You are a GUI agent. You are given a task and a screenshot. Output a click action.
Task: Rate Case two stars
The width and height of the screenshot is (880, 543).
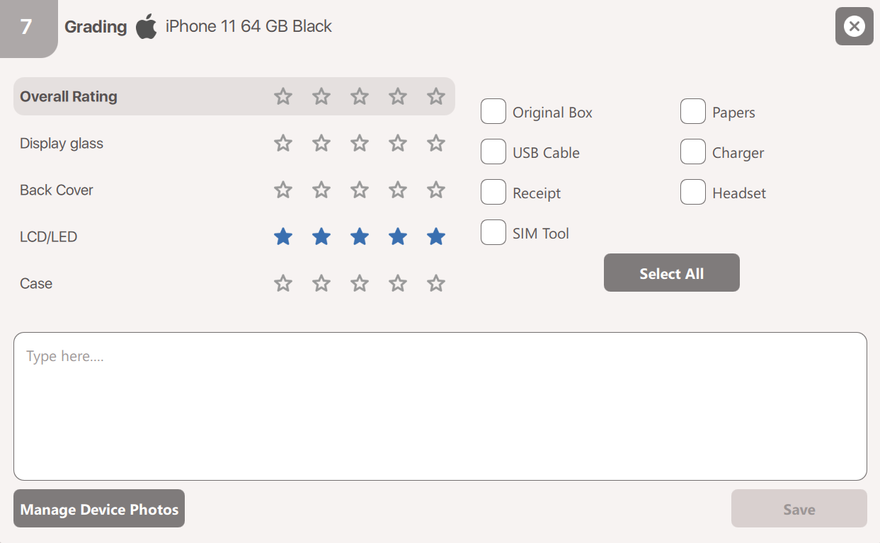(321, 284)
